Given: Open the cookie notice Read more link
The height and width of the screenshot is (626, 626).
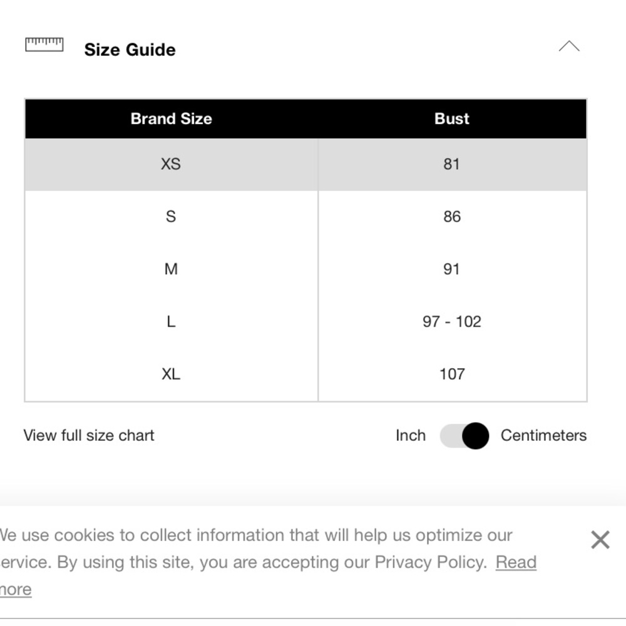Looking at the screenshot, I should point(516,562).
